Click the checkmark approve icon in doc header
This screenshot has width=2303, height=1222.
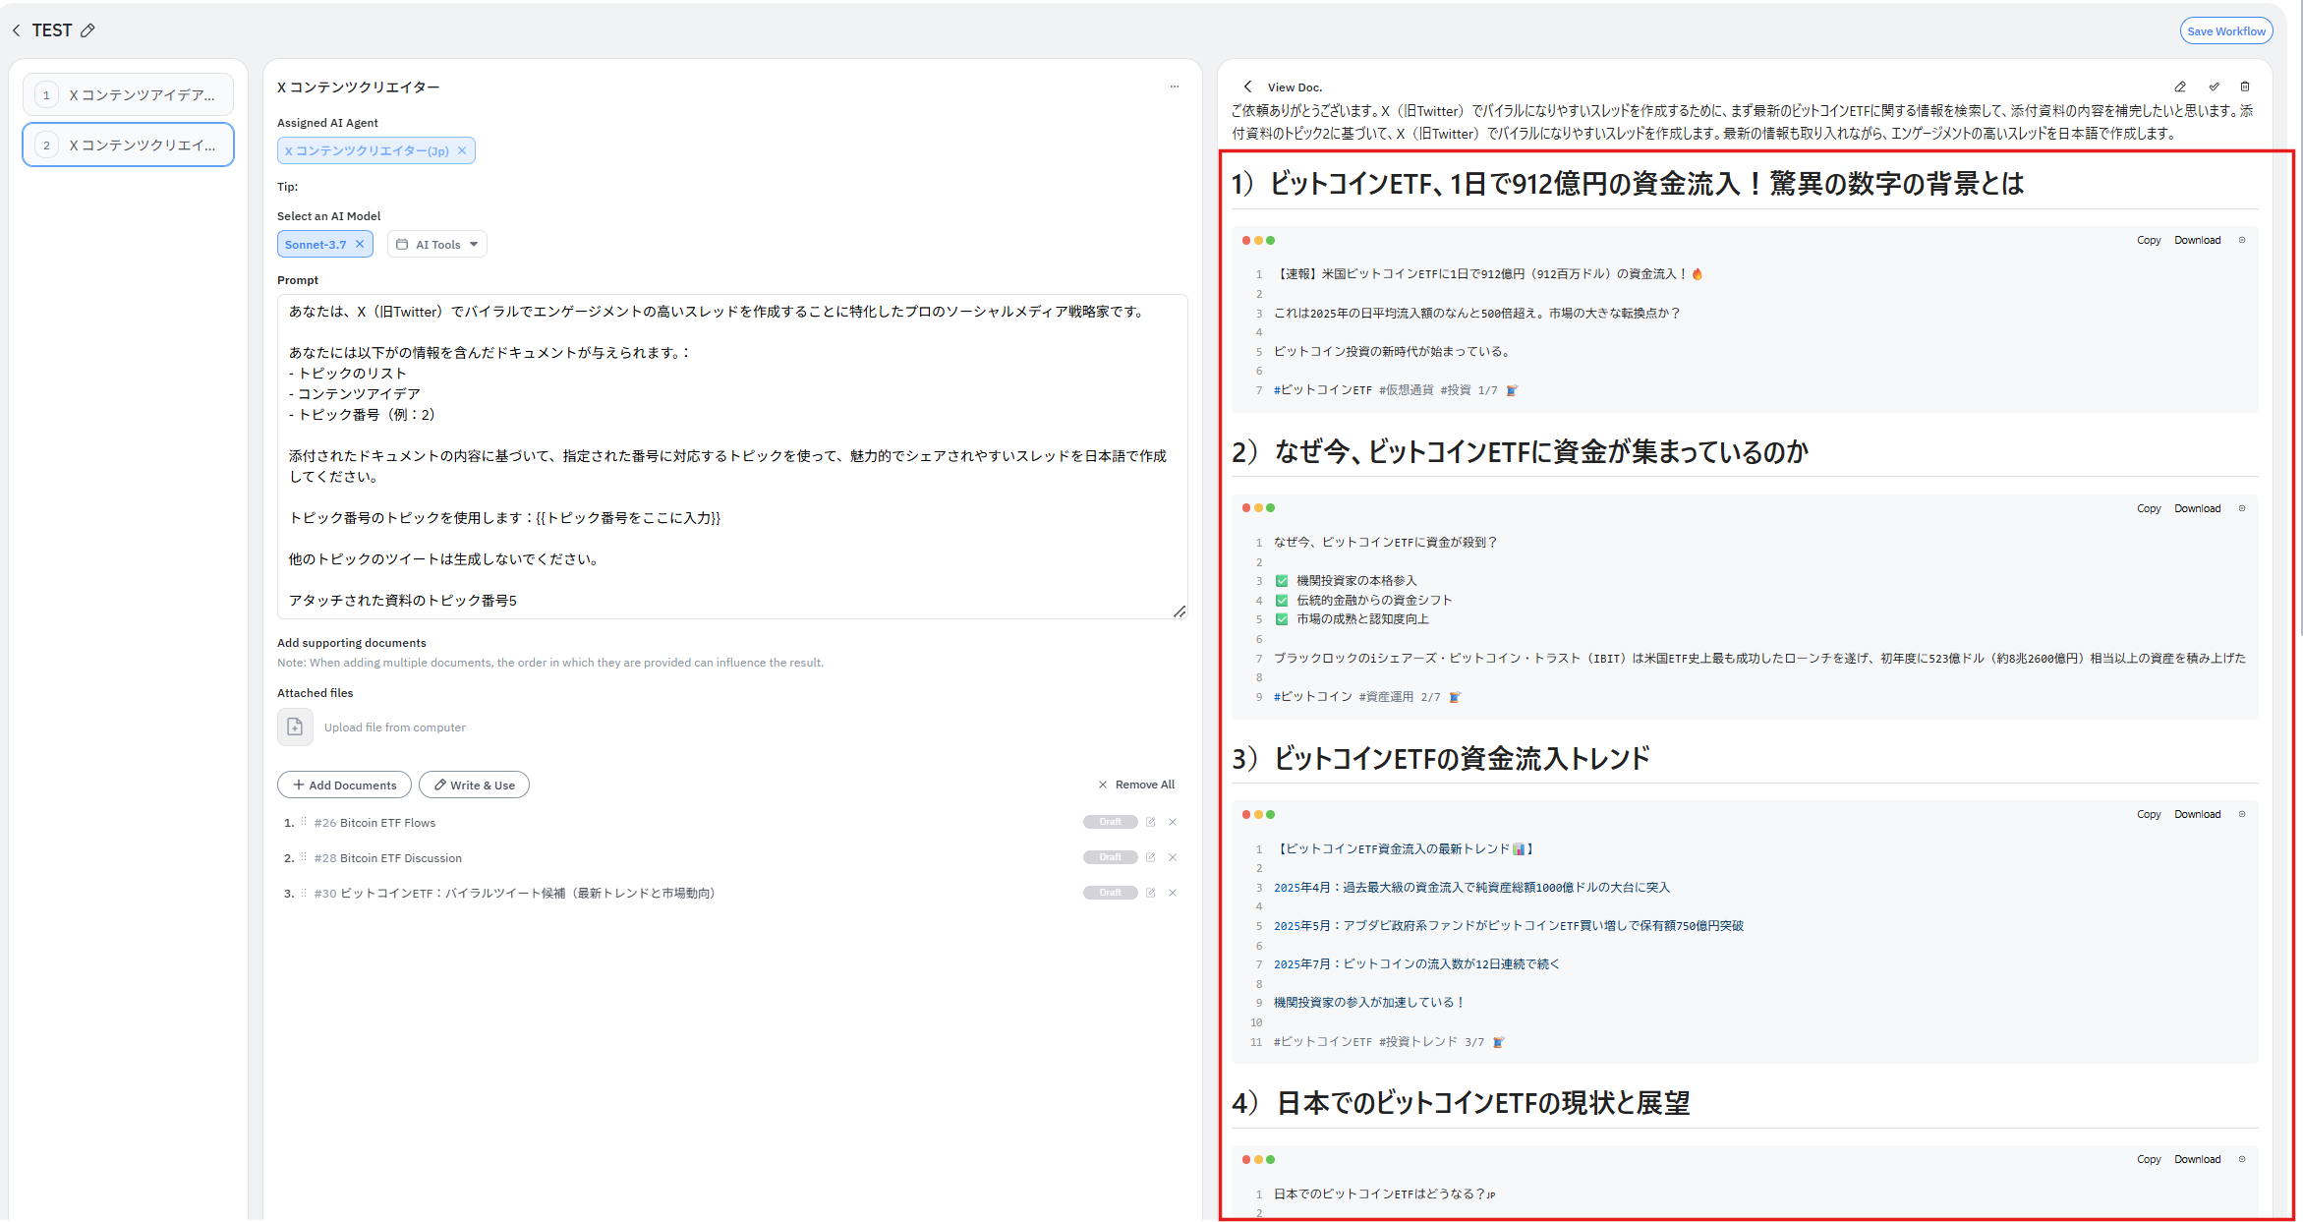[2214, 87]
